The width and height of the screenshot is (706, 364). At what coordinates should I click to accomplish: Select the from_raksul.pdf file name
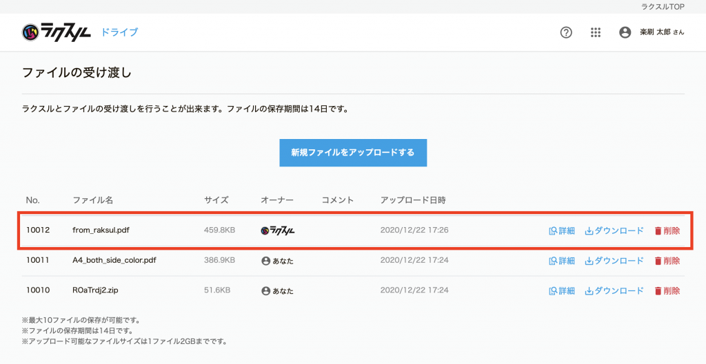tap(101, 230)
